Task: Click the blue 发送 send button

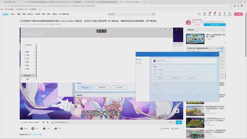Action: point(179,122)
